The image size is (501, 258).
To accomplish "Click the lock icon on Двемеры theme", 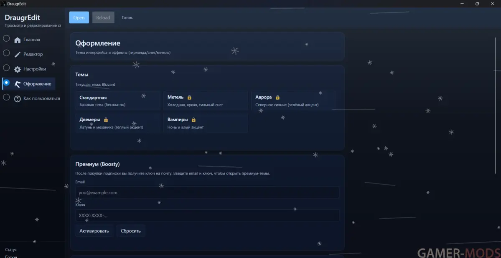I will click(106, 120).
